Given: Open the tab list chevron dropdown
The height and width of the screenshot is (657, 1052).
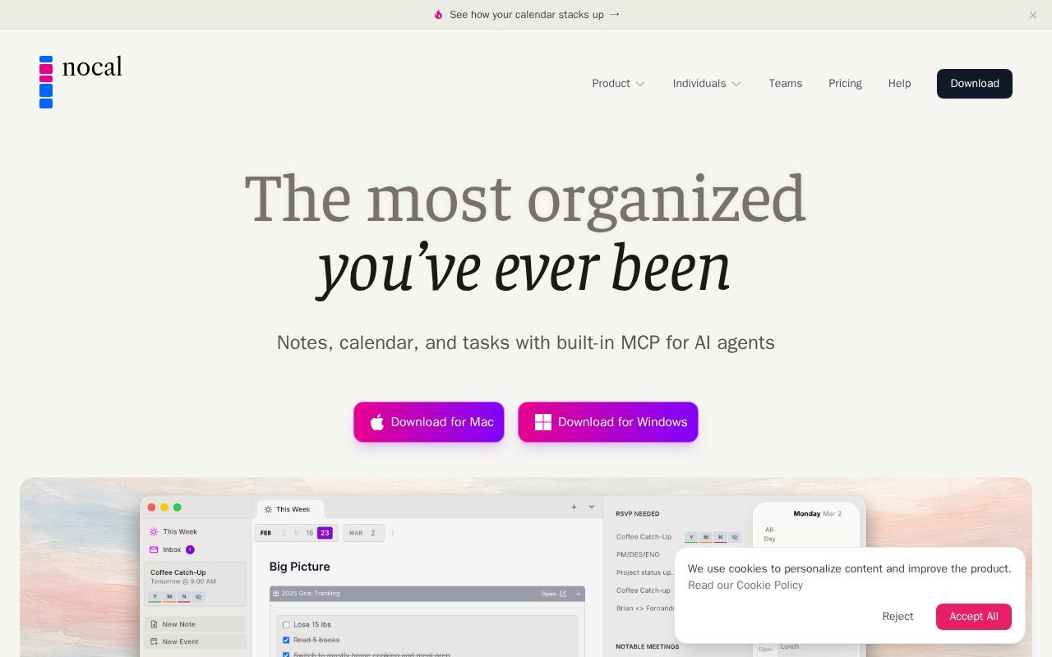Looking at the screenshot, I should point(592,507).
